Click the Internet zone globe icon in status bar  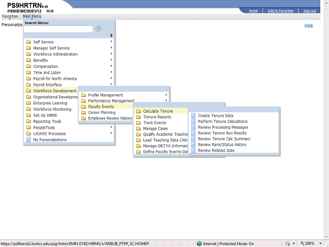(x=199, y=243)
